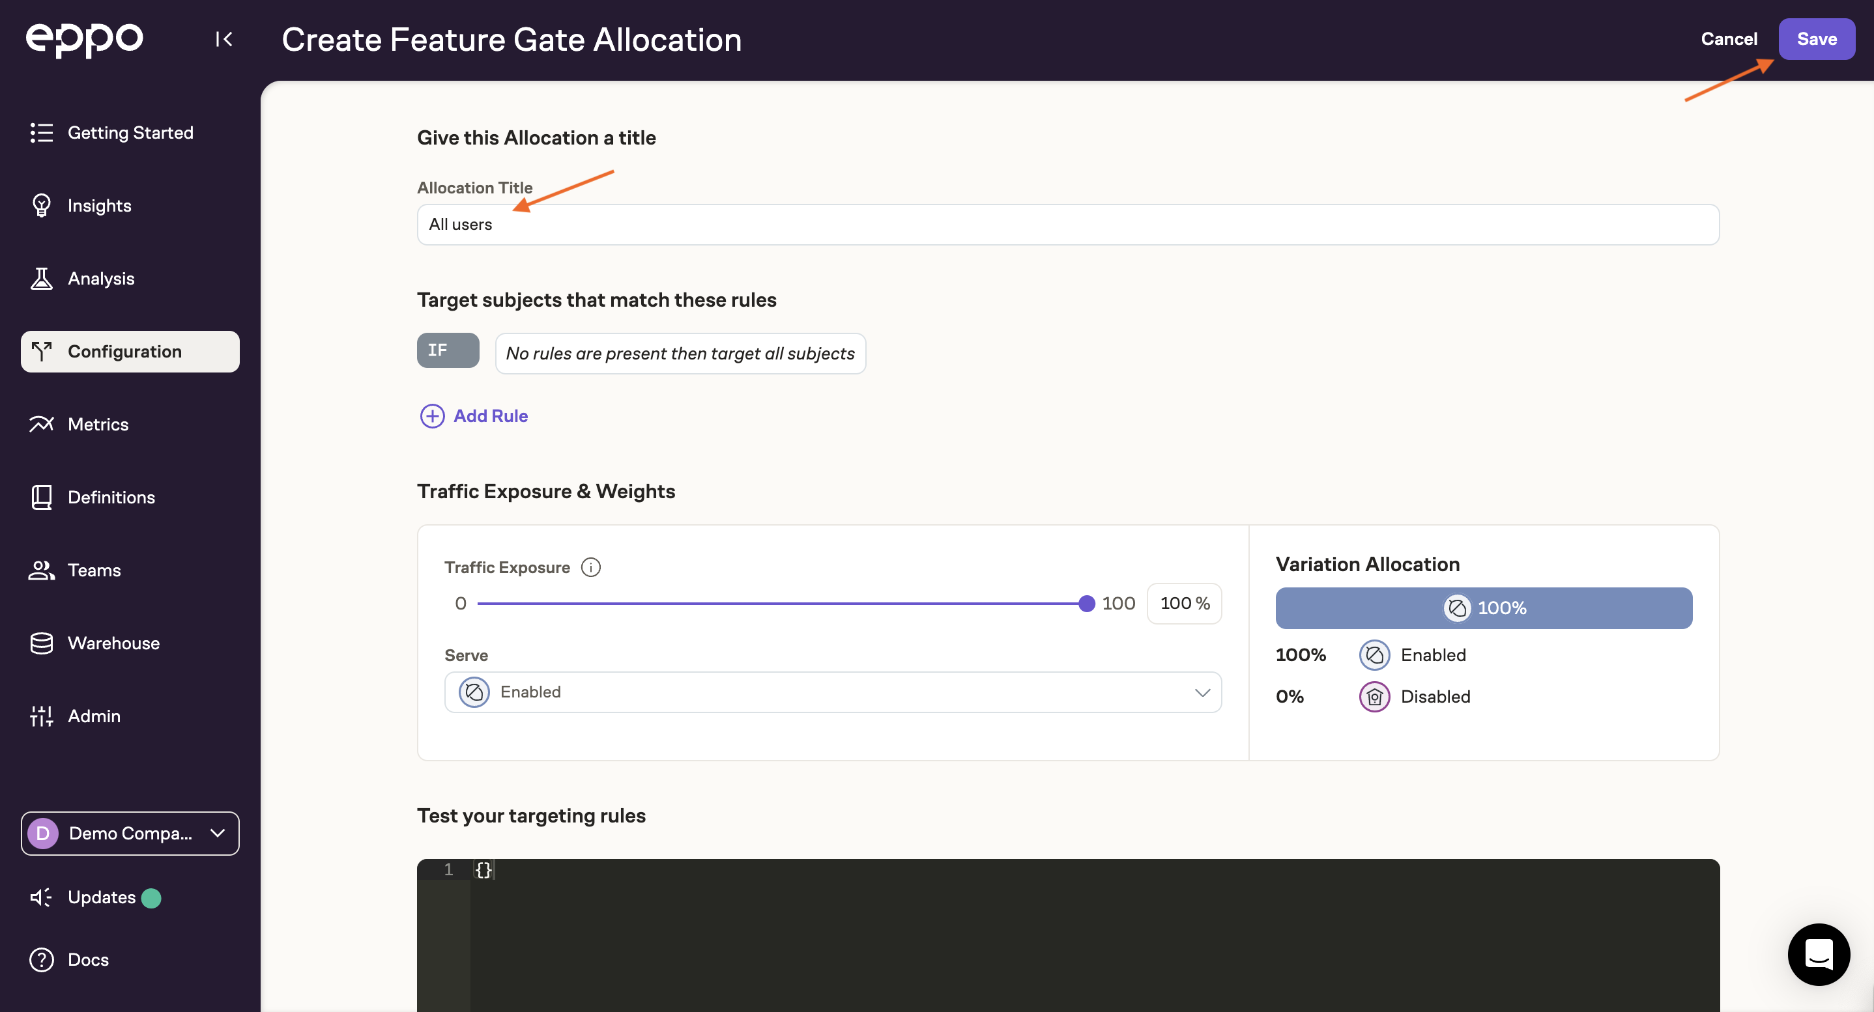Save the feature gate allocation
Screen dimensions: 1874x1012
tap(1816, 39)
